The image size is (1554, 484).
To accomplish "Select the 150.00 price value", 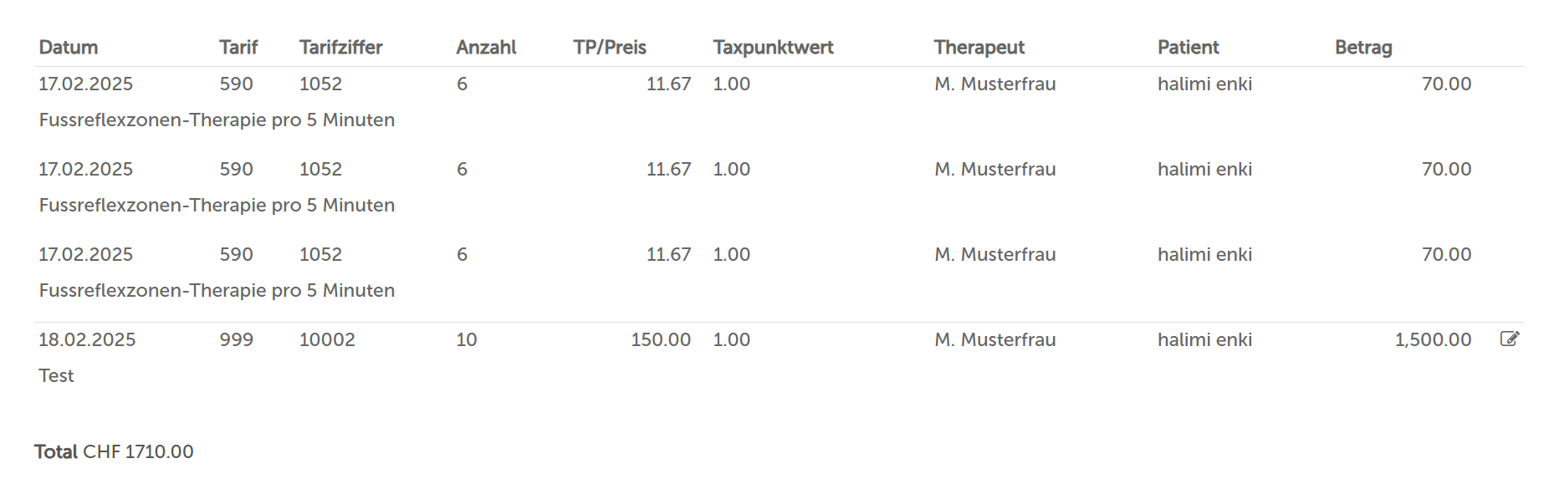I will 661,339.
